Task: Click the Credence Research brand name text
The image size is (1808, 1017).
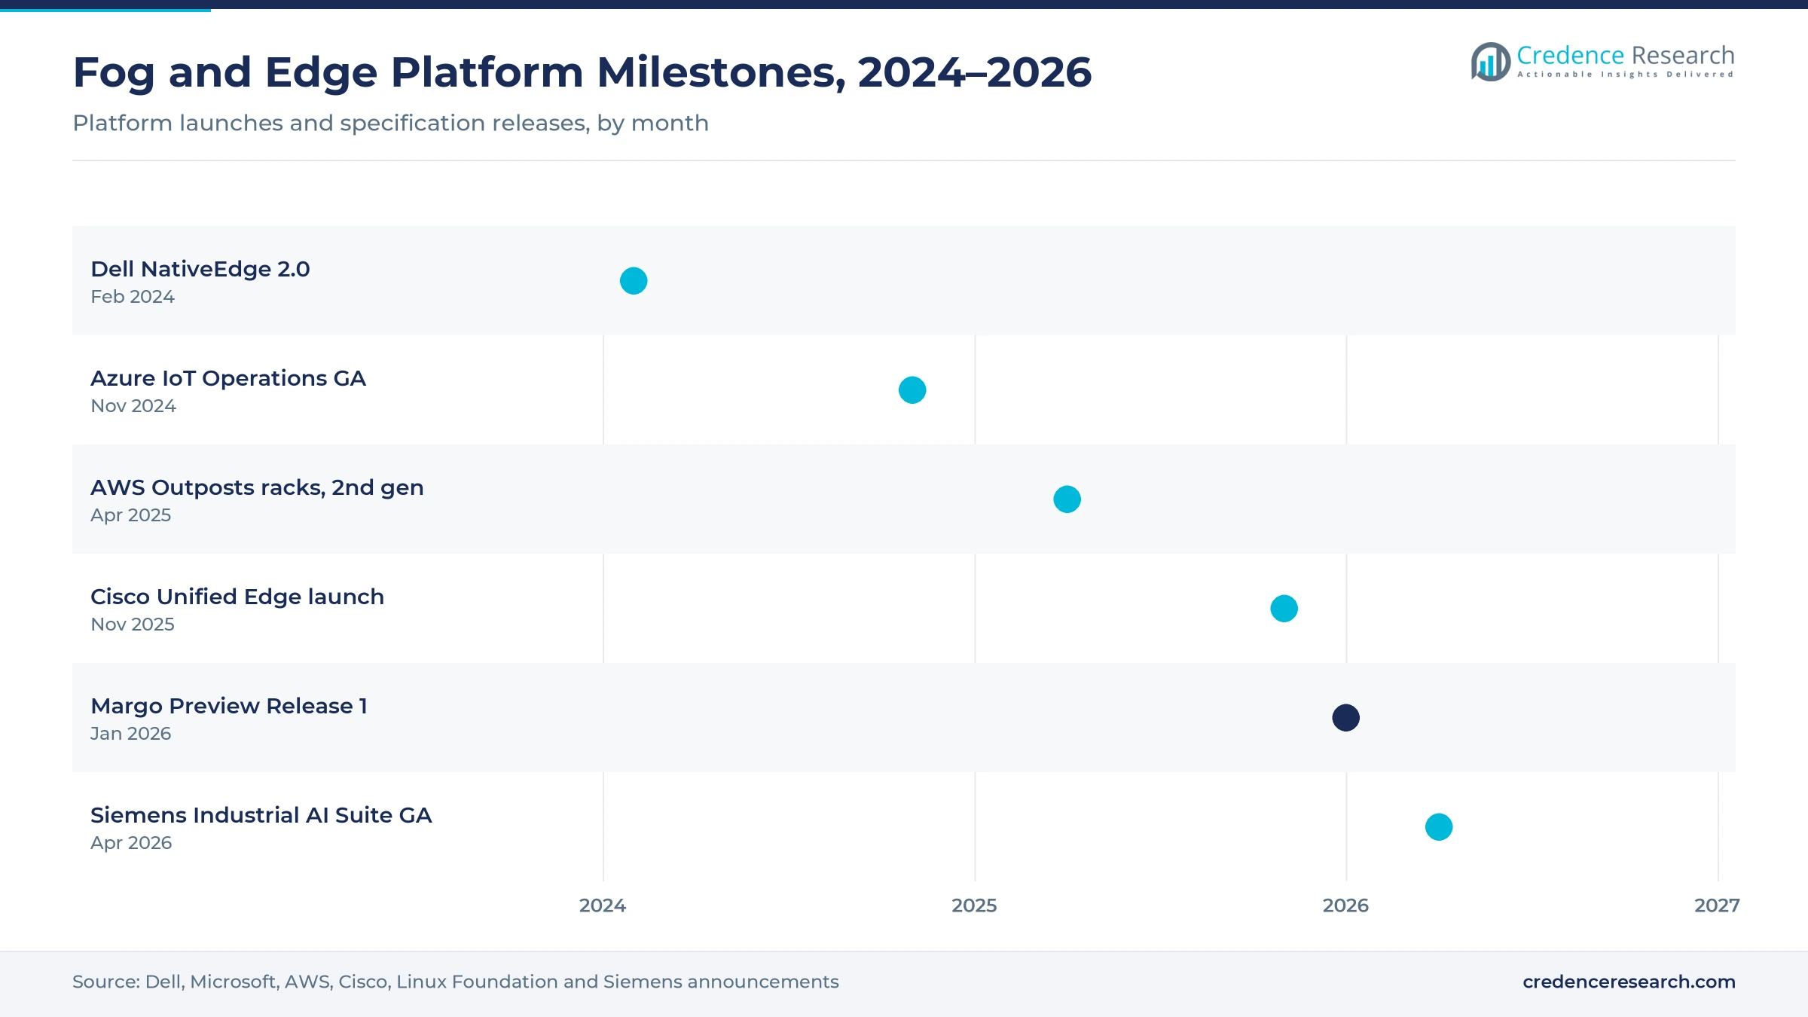Action: [1625, 55]
